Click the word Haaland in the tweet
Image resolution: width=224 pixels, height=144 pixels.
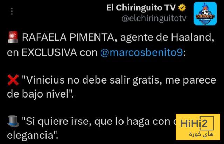(191, 37)
